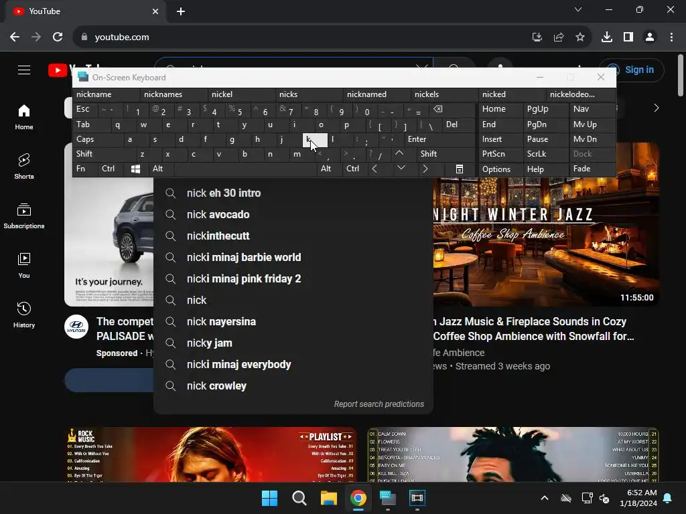Toggle Fn key on On-Screen Keyboard
686x514 pixels.
click(x=85, y=169)
